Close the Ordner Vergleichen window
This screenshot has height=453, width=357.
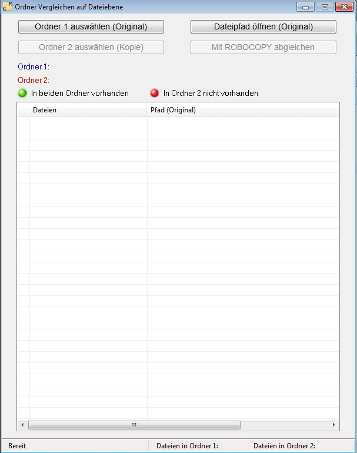tap(343, 7)
